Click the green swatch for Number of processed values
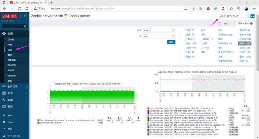The image size is (259, 139). coord(38,120)
